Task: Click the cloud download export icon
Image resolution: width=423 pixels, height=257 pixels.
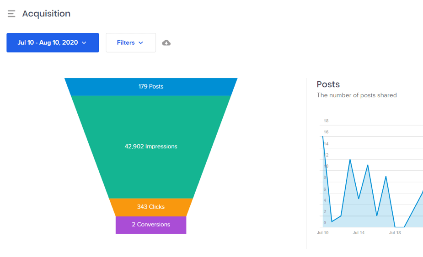Action: pyautogui.click(x=166, y=43)
